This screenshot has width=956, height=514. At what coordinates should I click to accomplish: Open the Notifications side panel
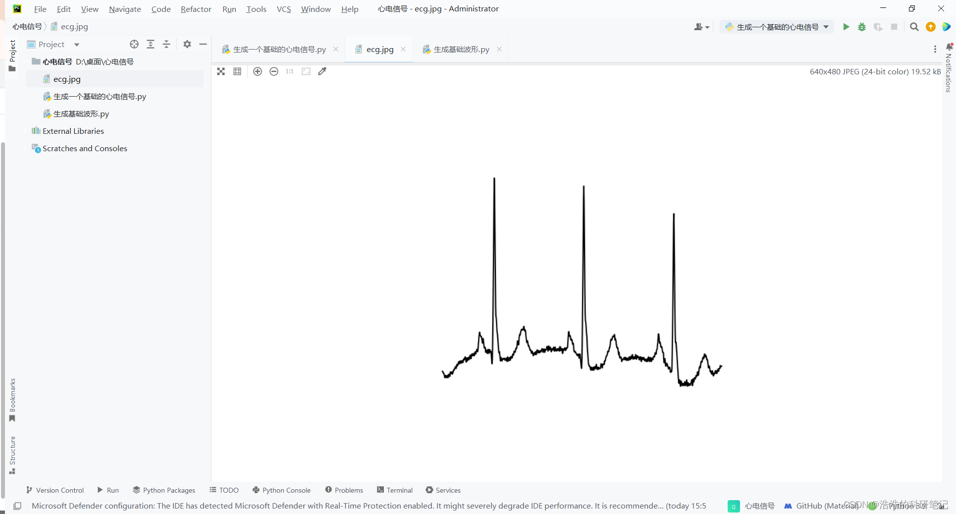[x=949, y=68]
